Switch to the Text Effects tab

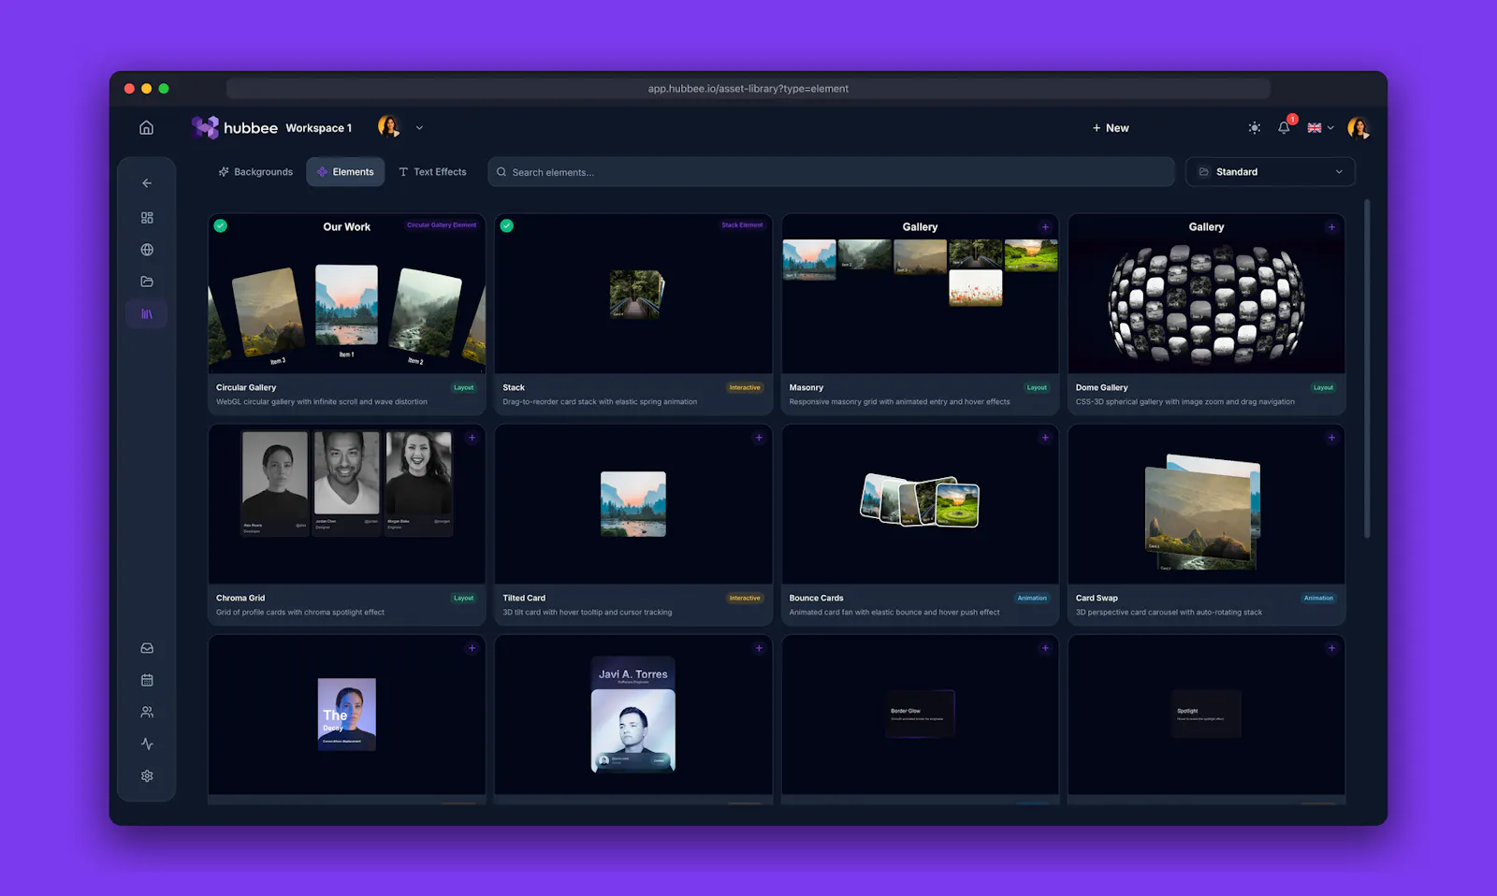[x=432, y=172]
